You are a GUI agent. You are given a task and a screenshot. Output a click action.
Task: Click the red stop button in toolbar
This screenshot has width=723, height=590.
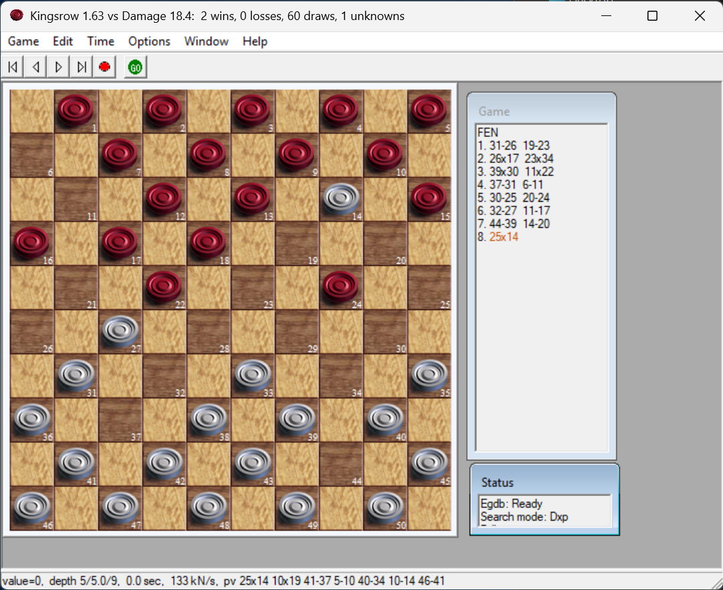[104, 67]
